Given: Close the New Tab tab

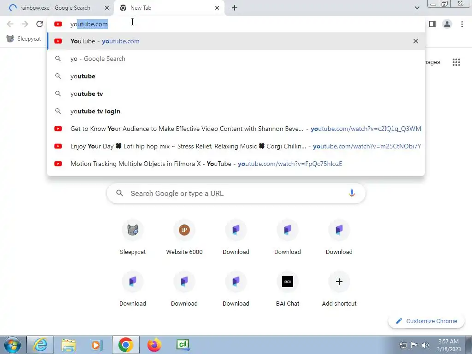Looking at the screenshot, I should pos(217,8).
